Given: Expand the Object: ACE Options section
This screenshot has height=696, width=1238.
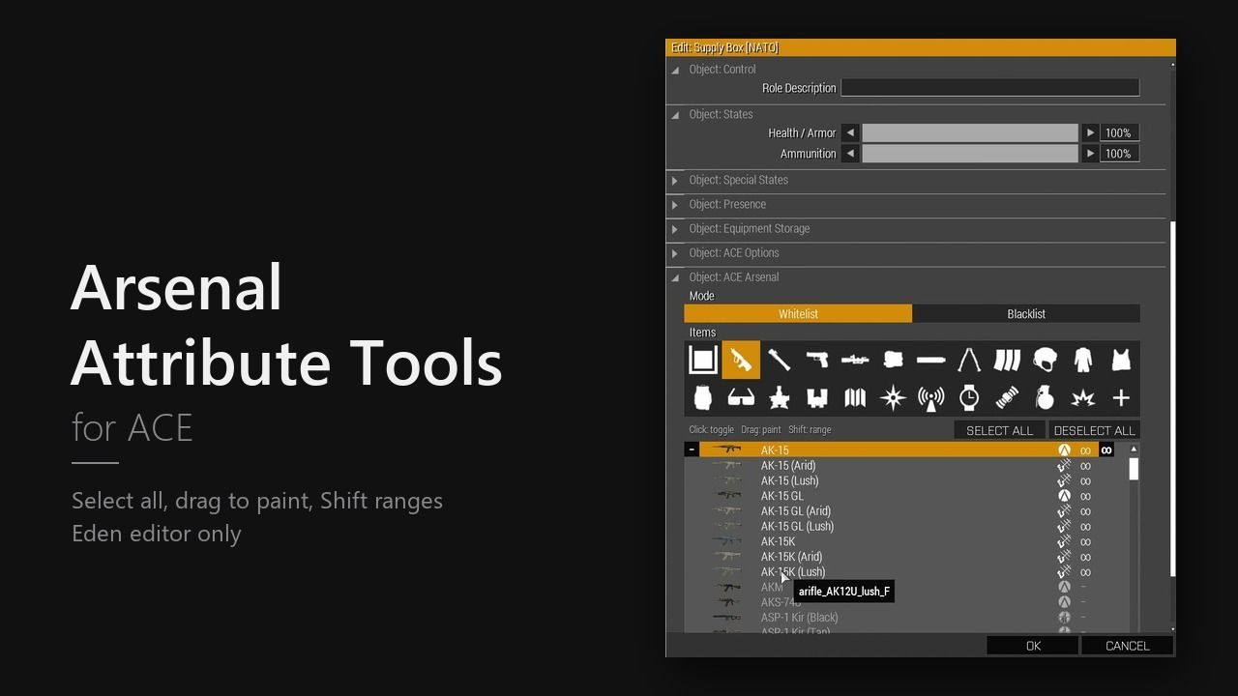Looking at the screenshot, I should (x=675, y=252).
